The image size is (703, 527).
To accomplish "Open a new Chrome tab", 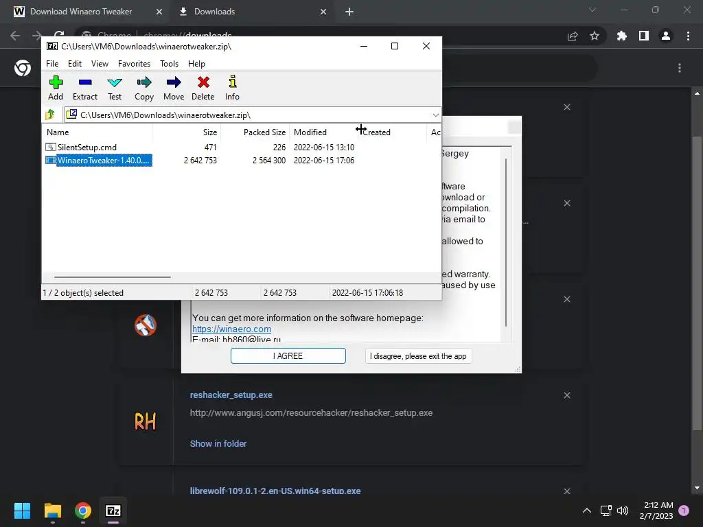I will tap(349, 12).
